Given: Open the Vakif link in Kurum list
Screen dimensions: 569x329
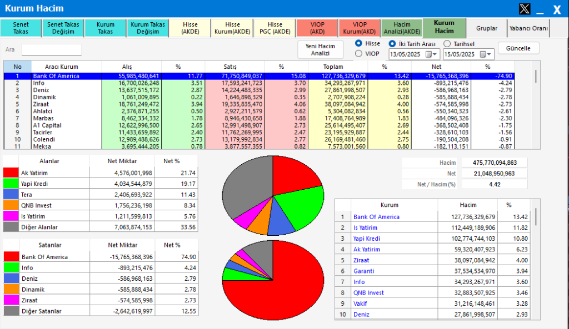Looking at the screenshot, I should (x=360, y=303).
